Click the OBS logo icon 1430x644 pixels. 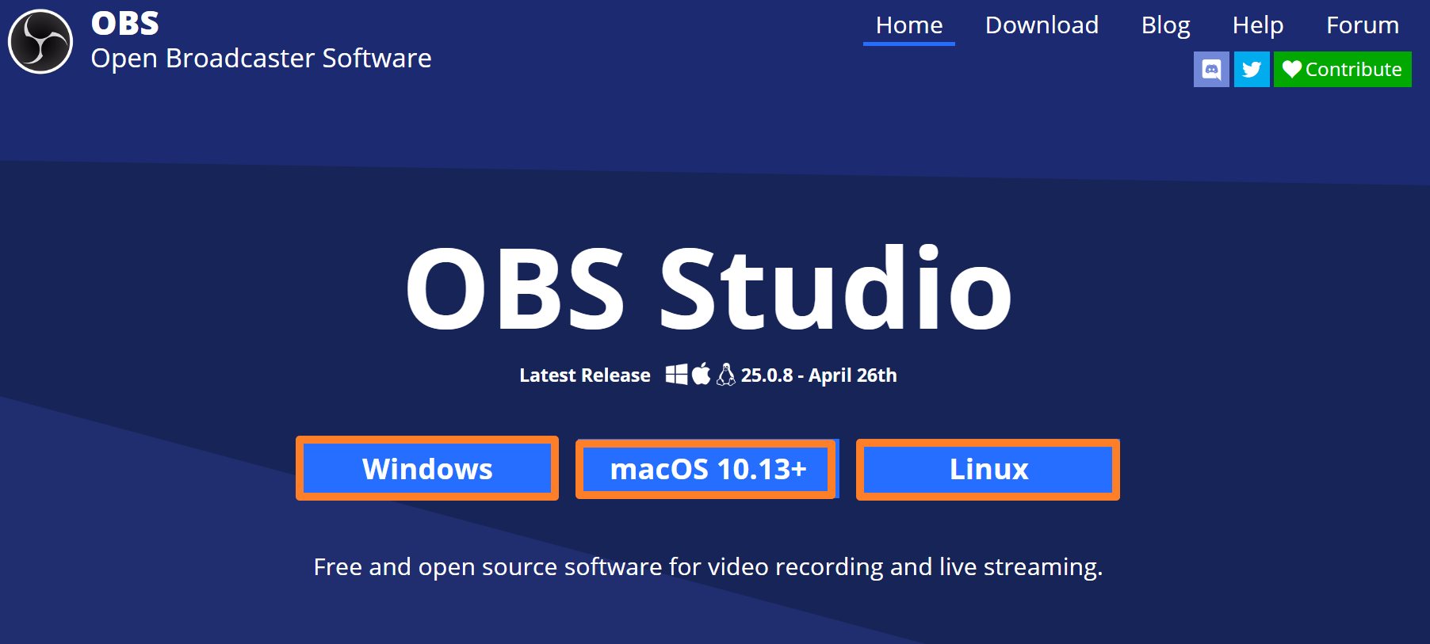pos(40,41)
